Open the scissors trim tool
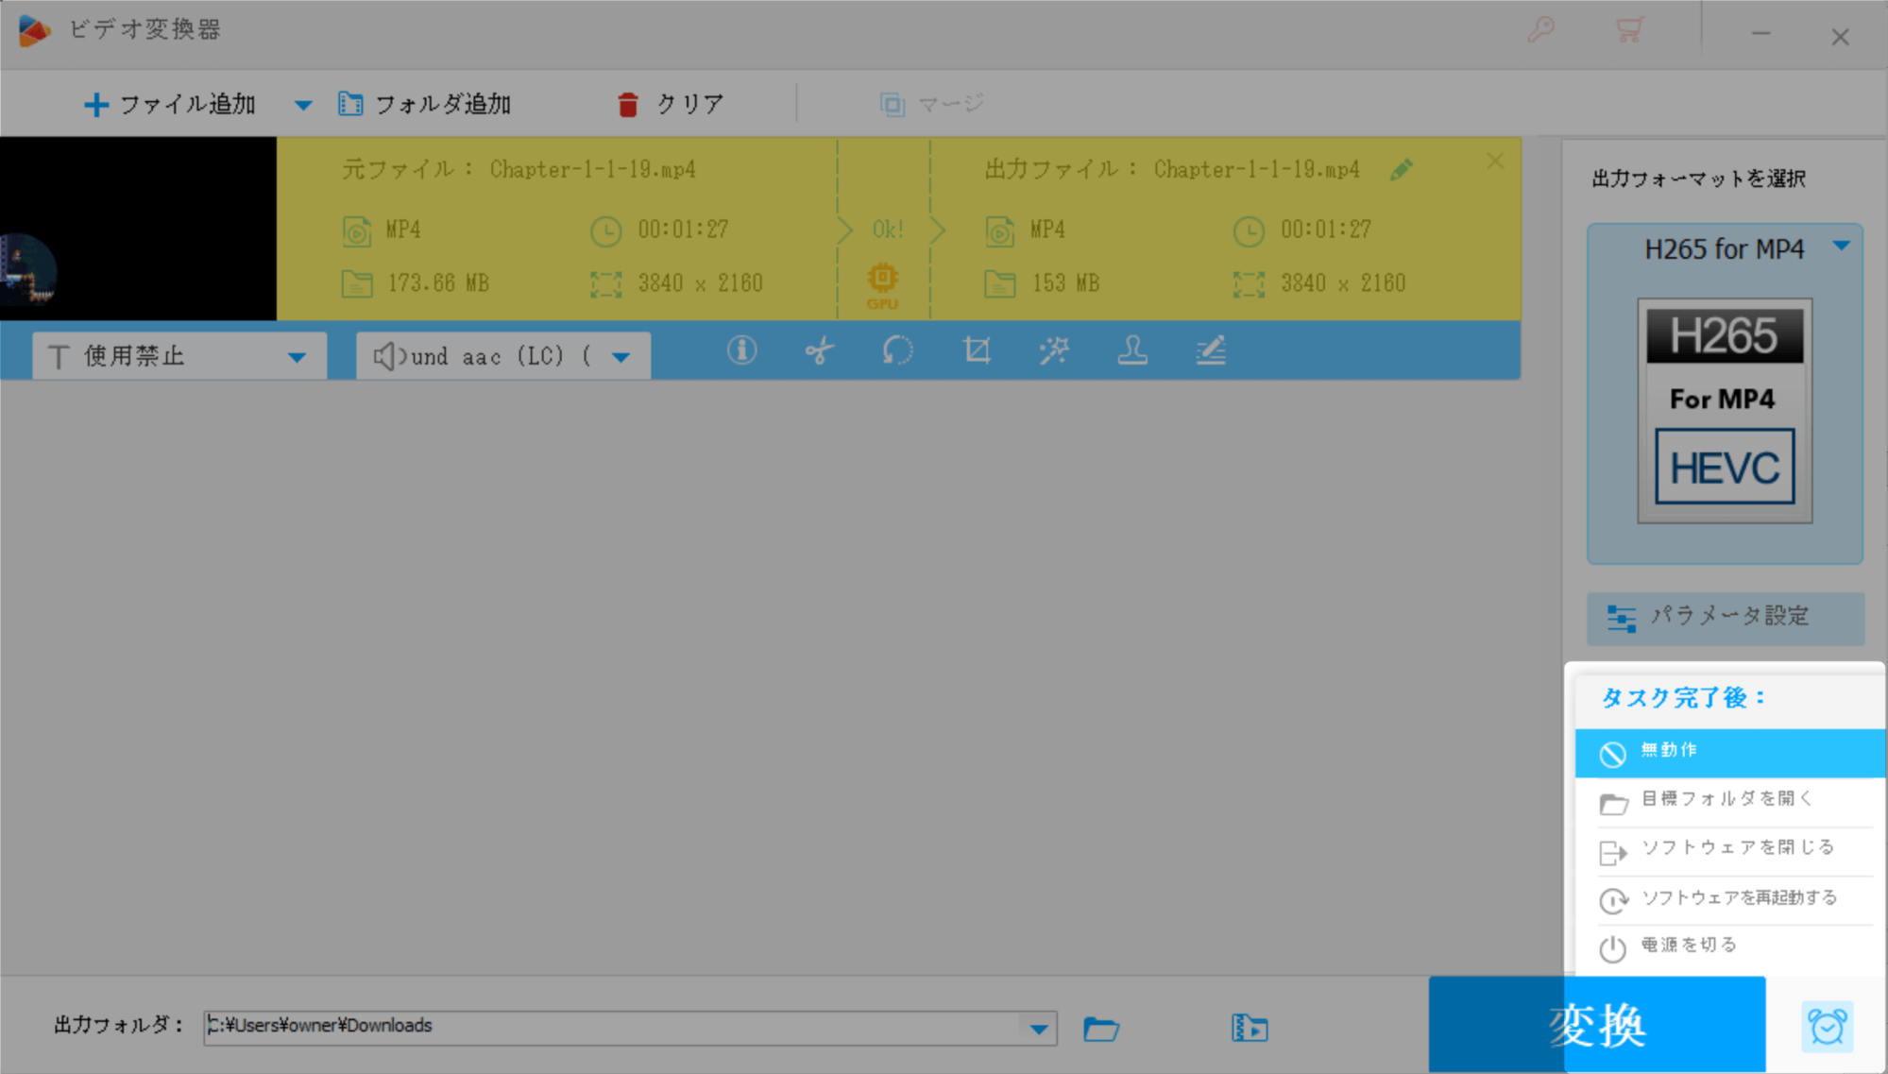 [x=819, y=350]
